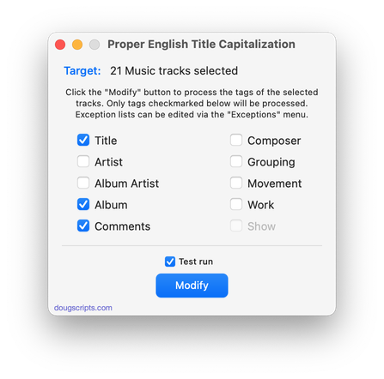This screenshot has width=384, height=379.
Task: Click the blue Modify button
Action: [192, 286]
